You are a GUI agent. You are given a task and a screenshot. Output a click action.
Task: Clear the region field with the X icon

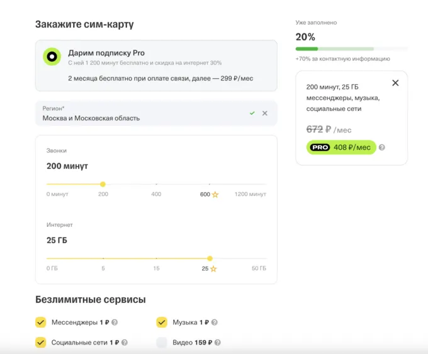(265, 113)
